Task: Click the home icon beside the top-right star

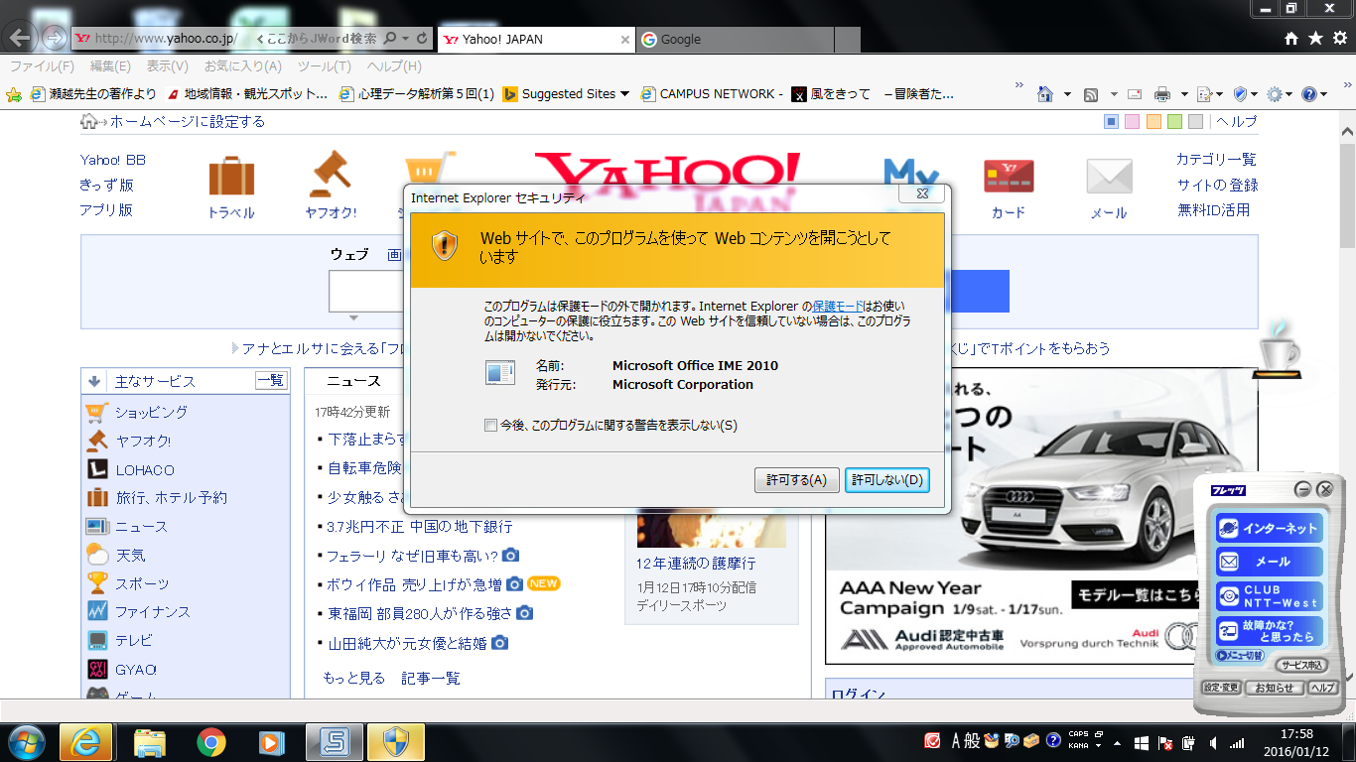Action: click(1290, 38)
